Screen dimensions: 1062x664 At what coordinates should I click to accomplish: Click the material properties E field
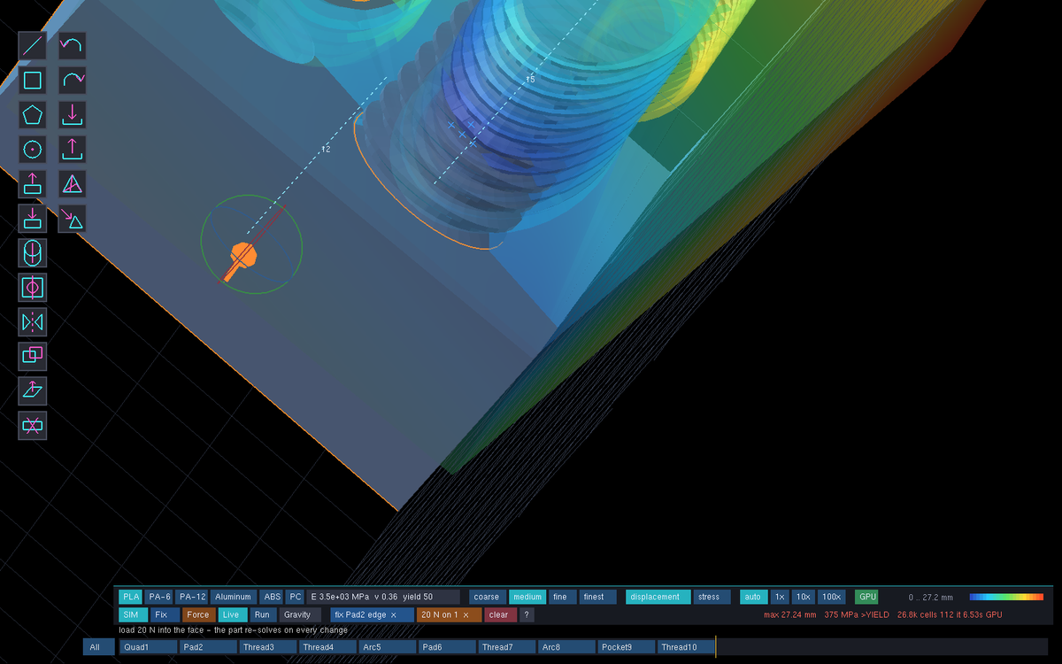click(x=383, y=597)
